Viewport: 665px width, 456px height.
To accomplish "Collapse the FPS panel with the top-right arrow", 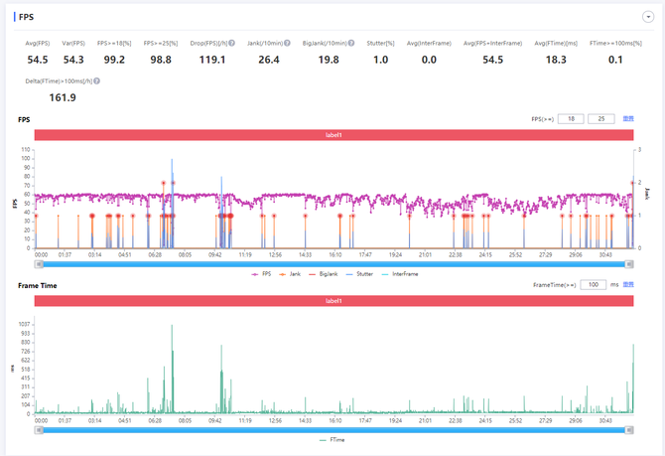I will pyautogui.click(x=646, y=18).
